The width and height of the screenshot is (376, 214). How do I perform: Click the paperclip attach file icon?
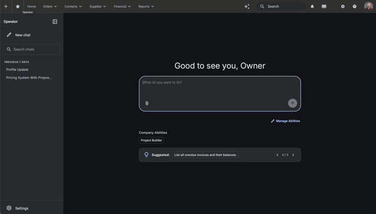pos(147,103)
